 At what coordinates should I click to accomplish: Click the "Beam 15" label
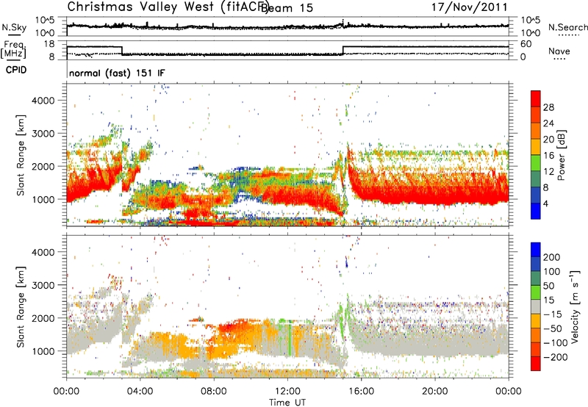pyautogui.click(x=288, y=8)
